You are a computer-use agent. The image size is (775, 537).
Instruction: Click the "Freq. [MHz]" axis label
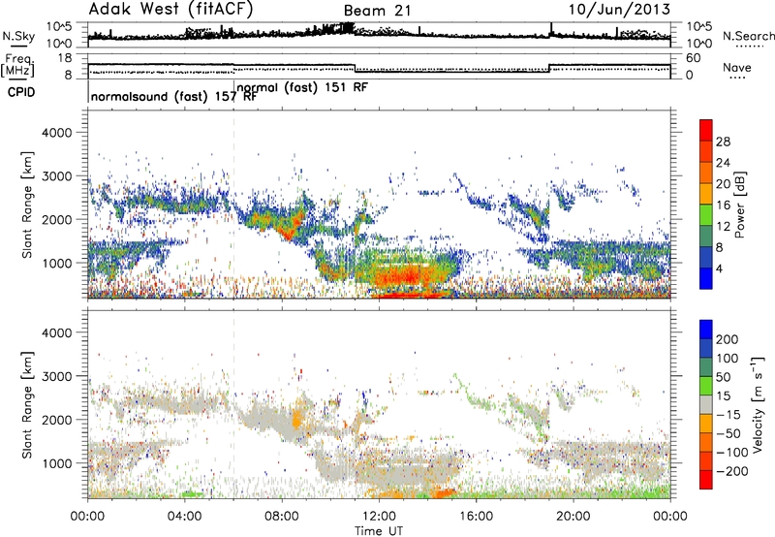pyautogui.click(x=18, y=66)
